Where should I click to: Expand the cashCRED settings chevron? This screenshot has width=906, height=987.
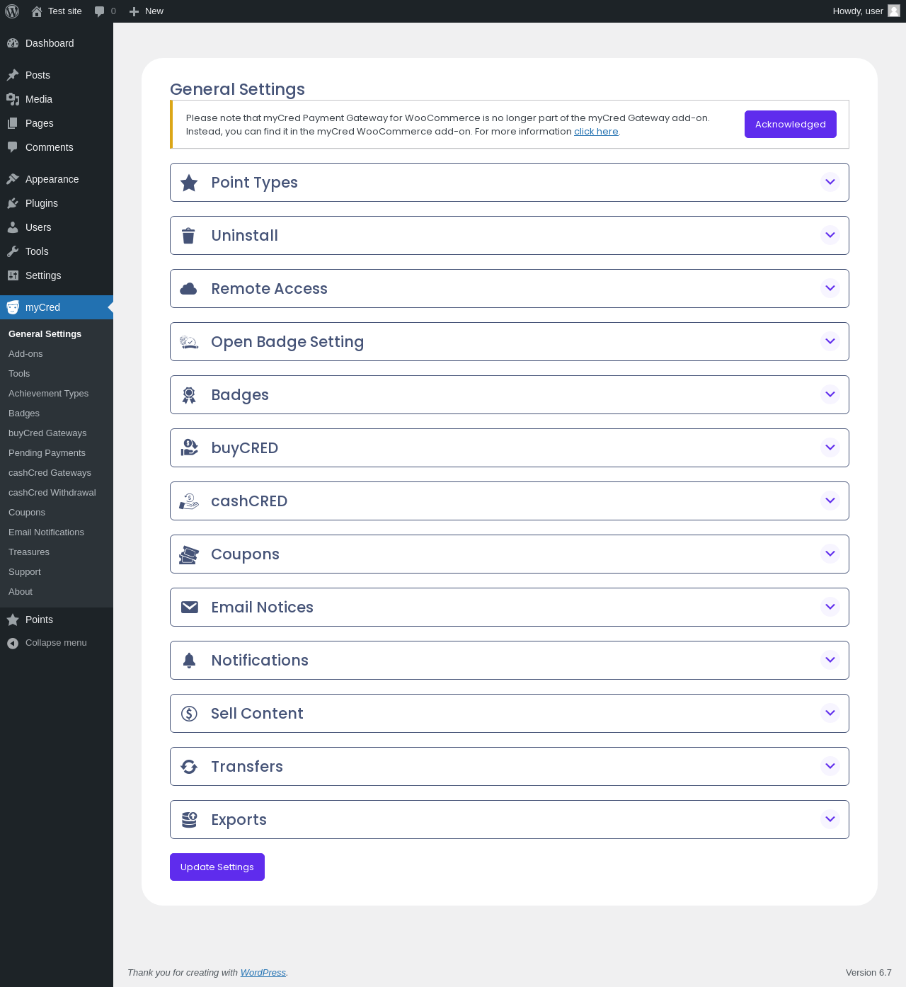point(830,501)
